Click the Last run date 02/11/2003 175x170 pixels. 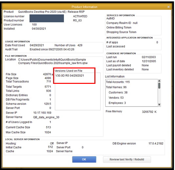(x=149, y=57)
